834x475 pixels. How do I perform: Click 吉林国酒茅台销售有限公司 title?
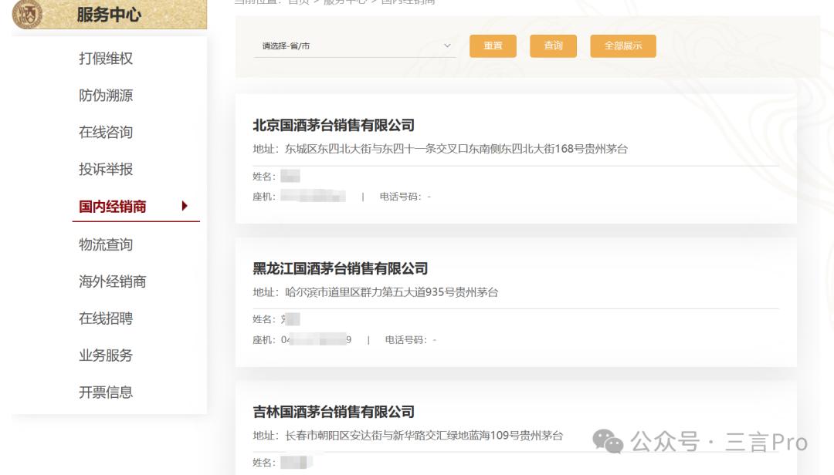[334, 412]
